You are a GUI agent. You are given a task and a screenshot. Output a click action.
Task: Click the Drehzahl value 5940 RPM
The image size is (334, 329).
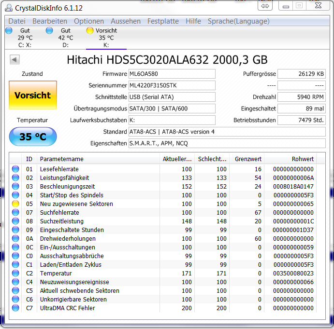(x=302, y=97)
